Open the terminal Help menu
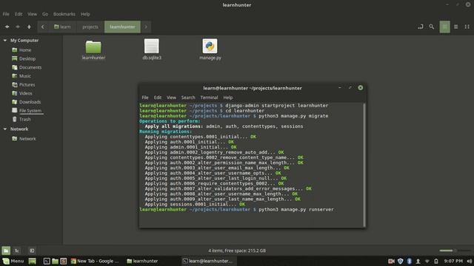The height and width of the screenshot is (266, 474). pyautogui.click(x=228, y=98)
